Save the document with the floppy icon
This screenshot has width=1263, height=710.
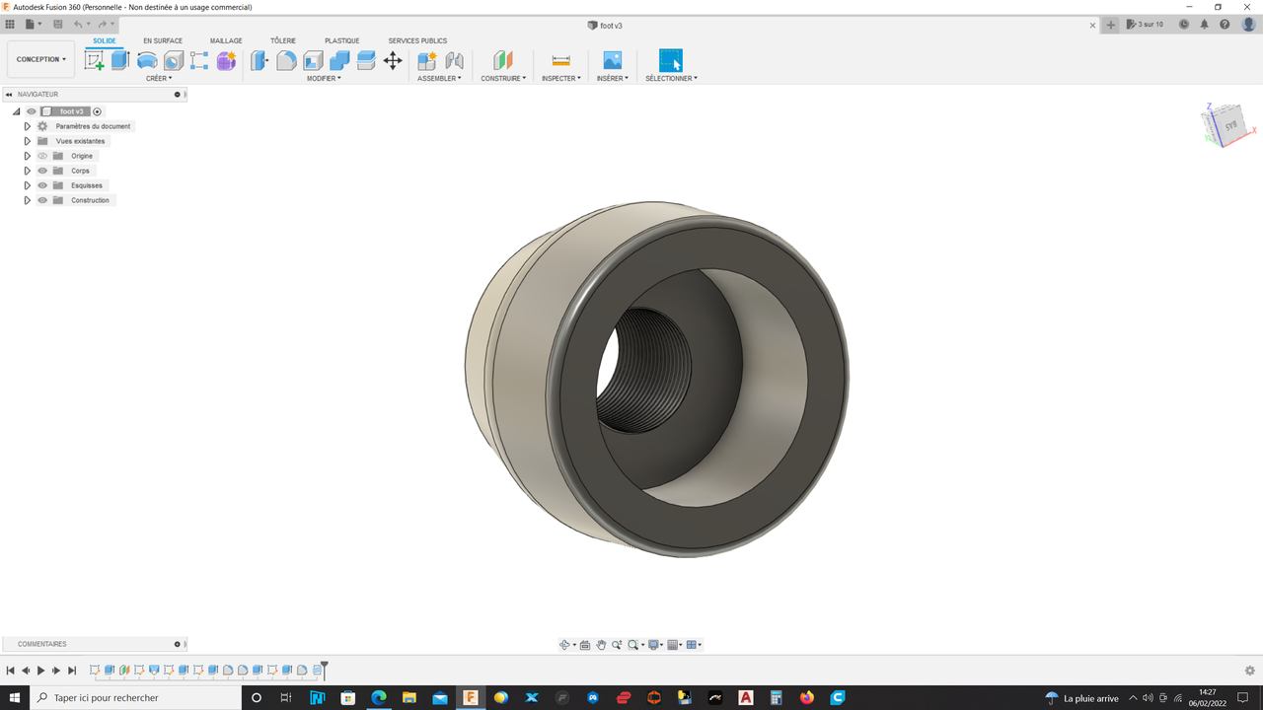click(57, 24)
